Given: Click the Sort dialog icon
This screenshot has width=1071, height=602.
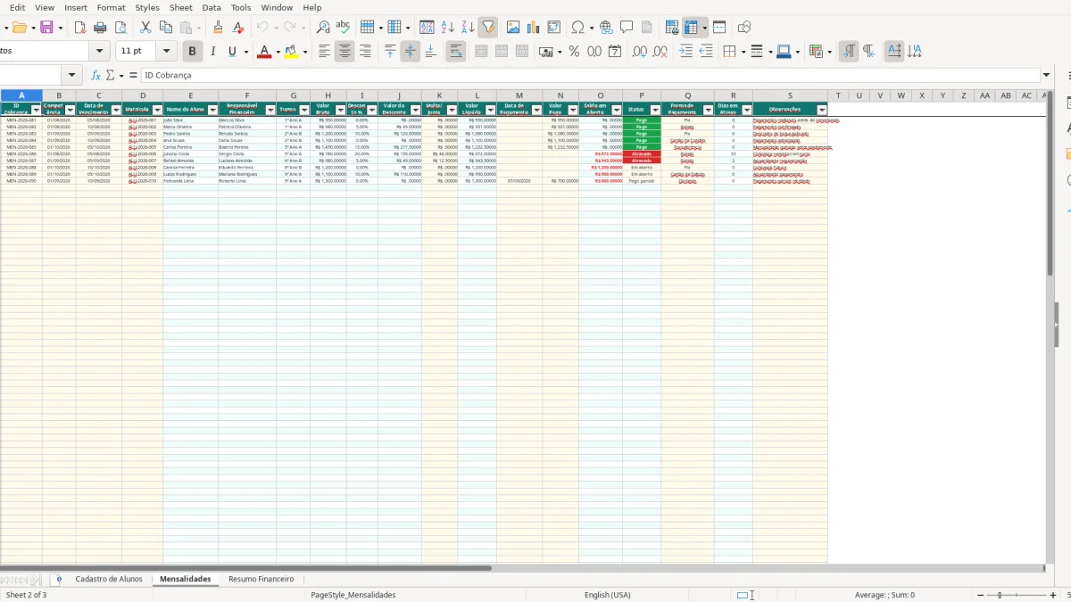Looking at the screenshot, I should [x=427, y=27].
